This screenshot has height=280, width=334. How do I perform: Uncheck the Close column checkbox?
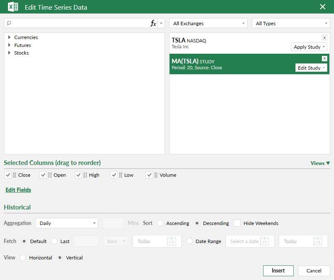[x=8, y=175]
